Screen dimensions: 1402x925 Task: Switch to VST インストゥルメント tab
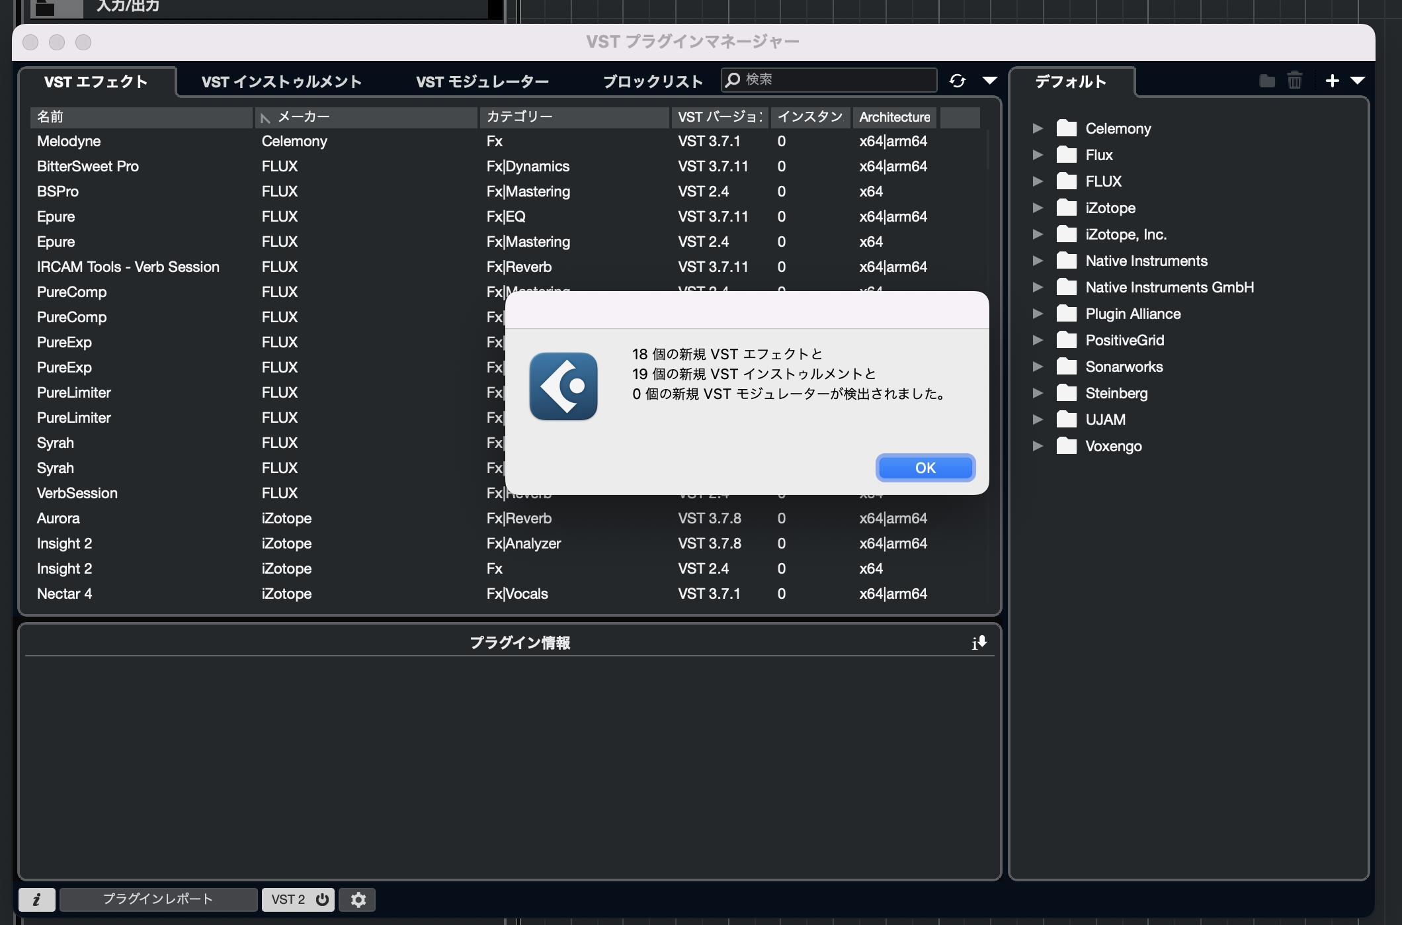282,81
